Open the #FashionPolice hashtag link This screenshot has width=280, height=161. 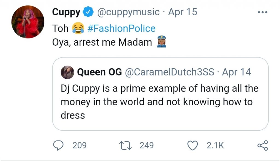121,28
